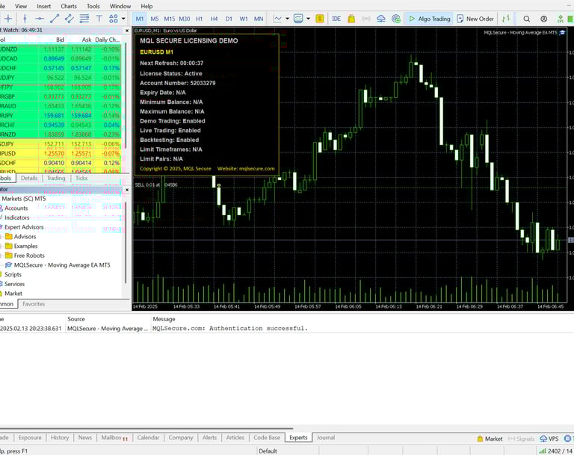This screenshot has width=574, height=455.
Task: Switch chart to M15 timeframe
Action: point(170,19)
